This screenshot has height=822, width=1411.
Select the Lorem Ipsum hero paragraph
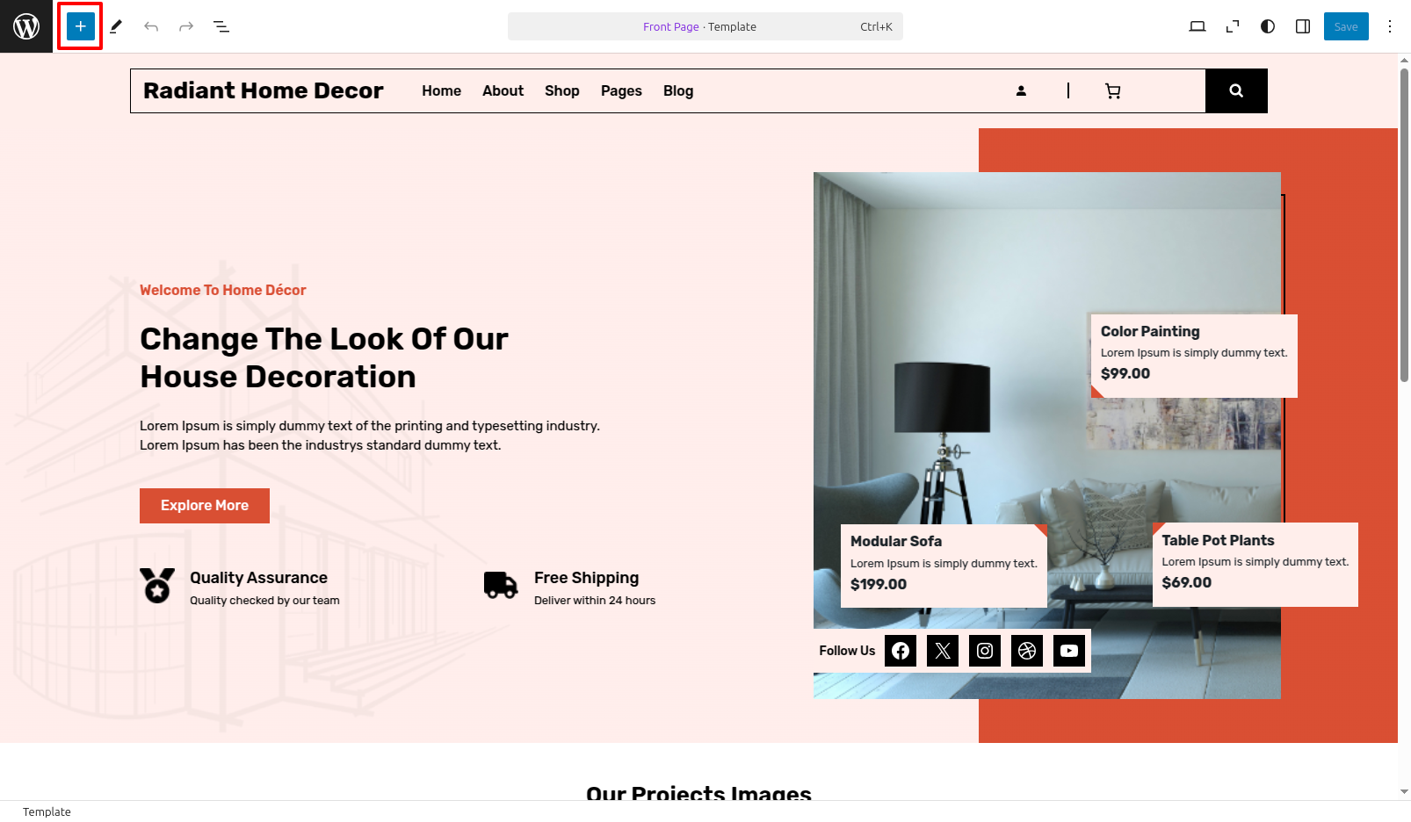tap(370, 436)
